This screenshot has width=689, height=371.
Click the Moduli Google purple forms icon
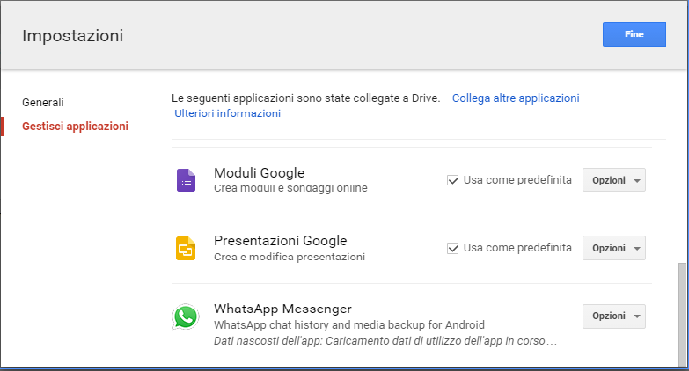coord(186,180)
